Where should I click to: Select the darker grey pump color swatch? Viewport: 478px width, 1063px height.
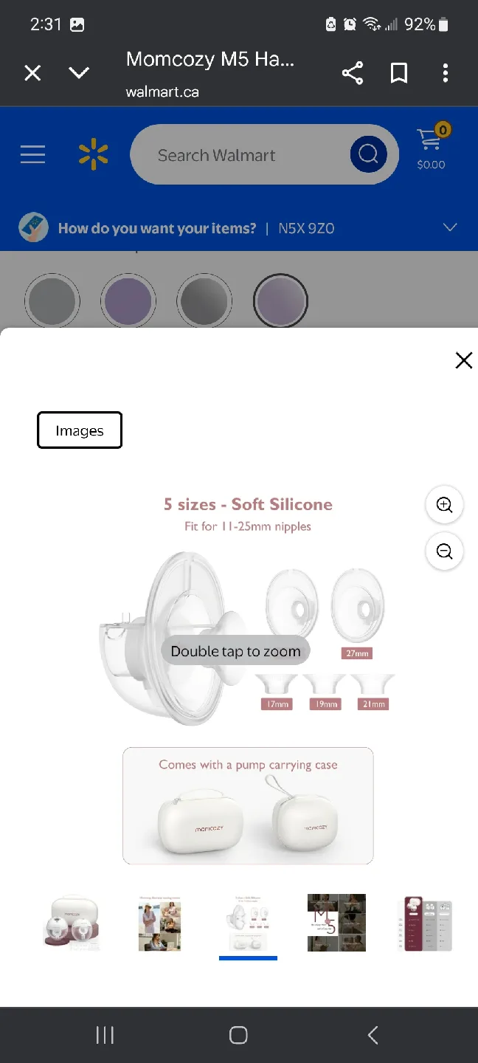(204, 300)
